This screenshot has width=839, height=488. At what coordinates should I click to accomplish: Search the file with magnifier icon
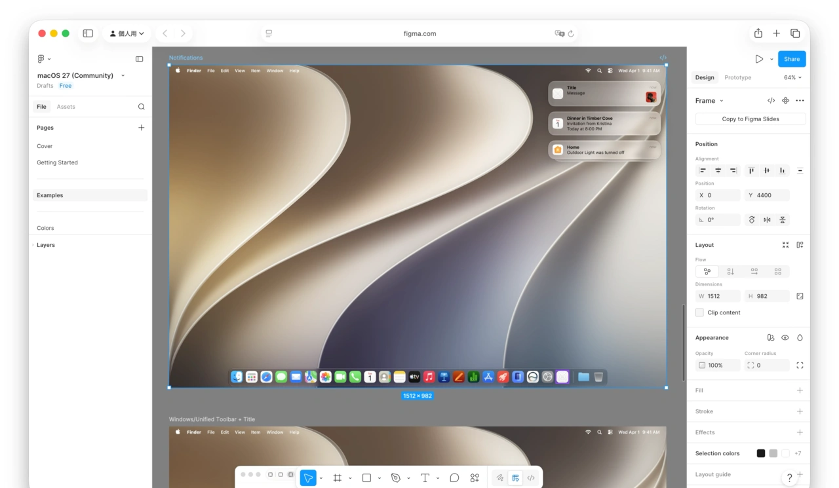141,107
